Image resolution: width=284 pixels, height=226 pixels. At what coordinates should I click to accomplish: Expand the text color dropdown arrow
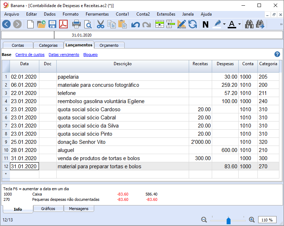click(x=239, y=24)
